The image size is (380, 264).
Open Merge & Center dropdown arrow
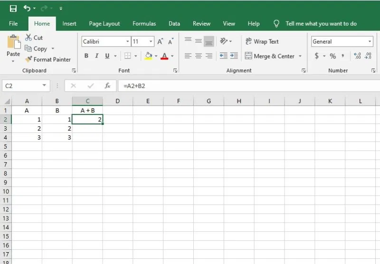point(300,56)
